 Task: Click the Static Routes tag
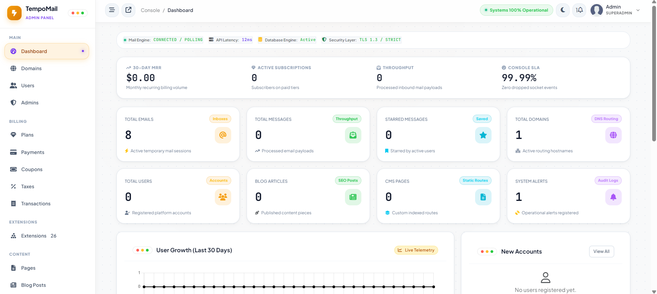click(475, 180)
